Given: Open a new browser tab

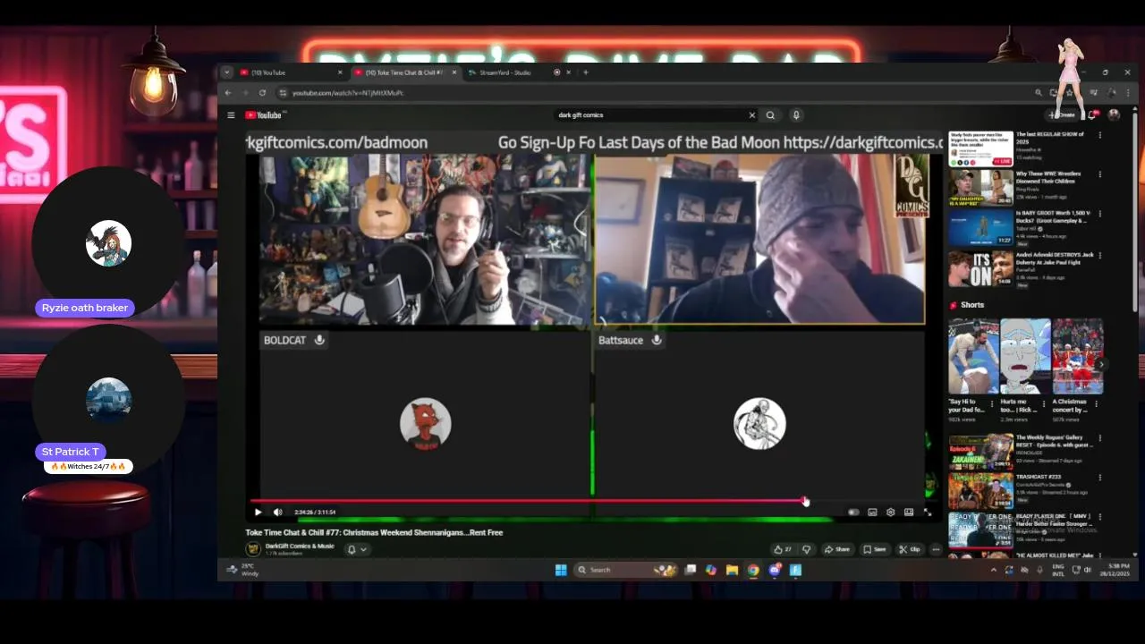Looking at the screenshot, I should 586,72.
